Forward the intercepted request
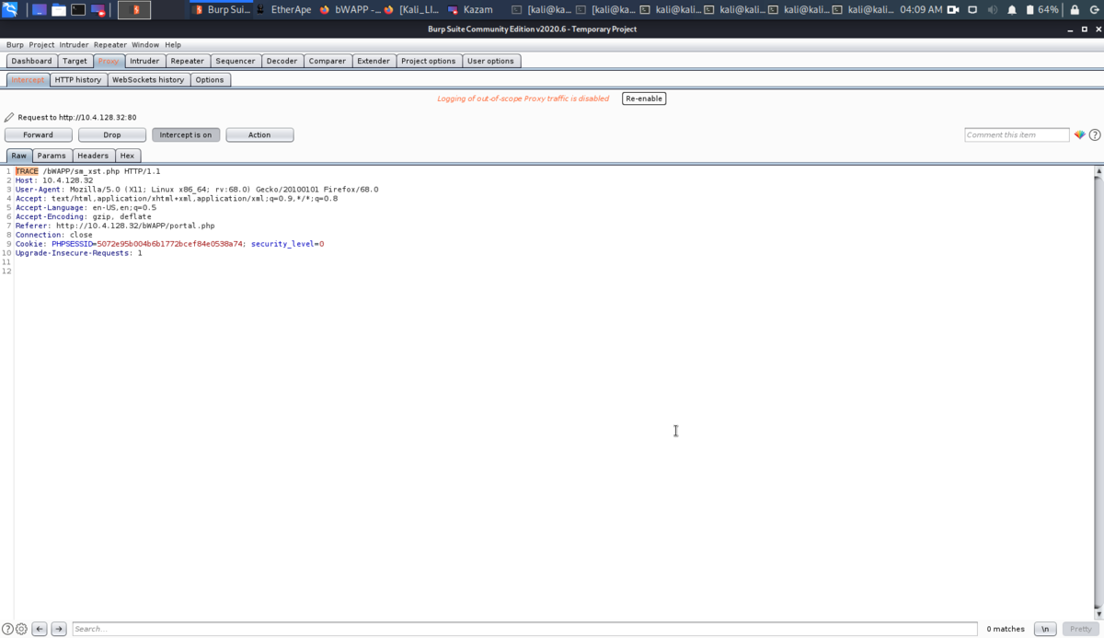 pos(39,134)
